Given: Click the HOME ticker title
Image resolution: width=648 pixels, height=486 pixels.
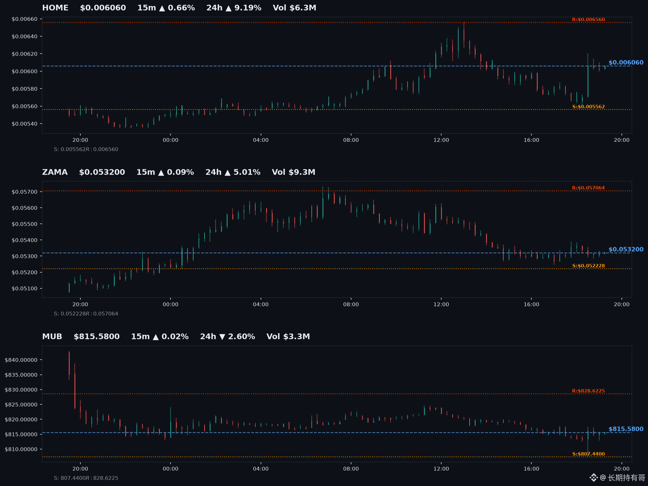Looking at the screenshot, I should [x=55, y=8].
